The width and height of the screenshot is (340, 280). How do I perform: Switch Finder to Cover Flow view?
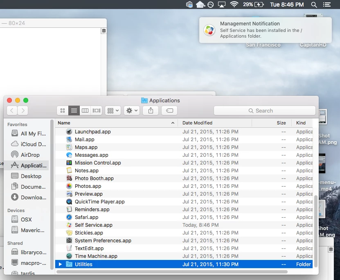(97, 111)
